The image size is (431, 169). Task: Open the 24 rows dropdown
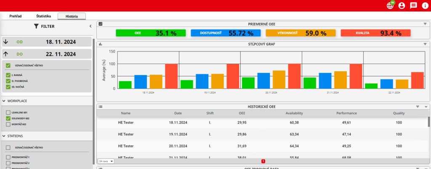click(x=106, y=161)
